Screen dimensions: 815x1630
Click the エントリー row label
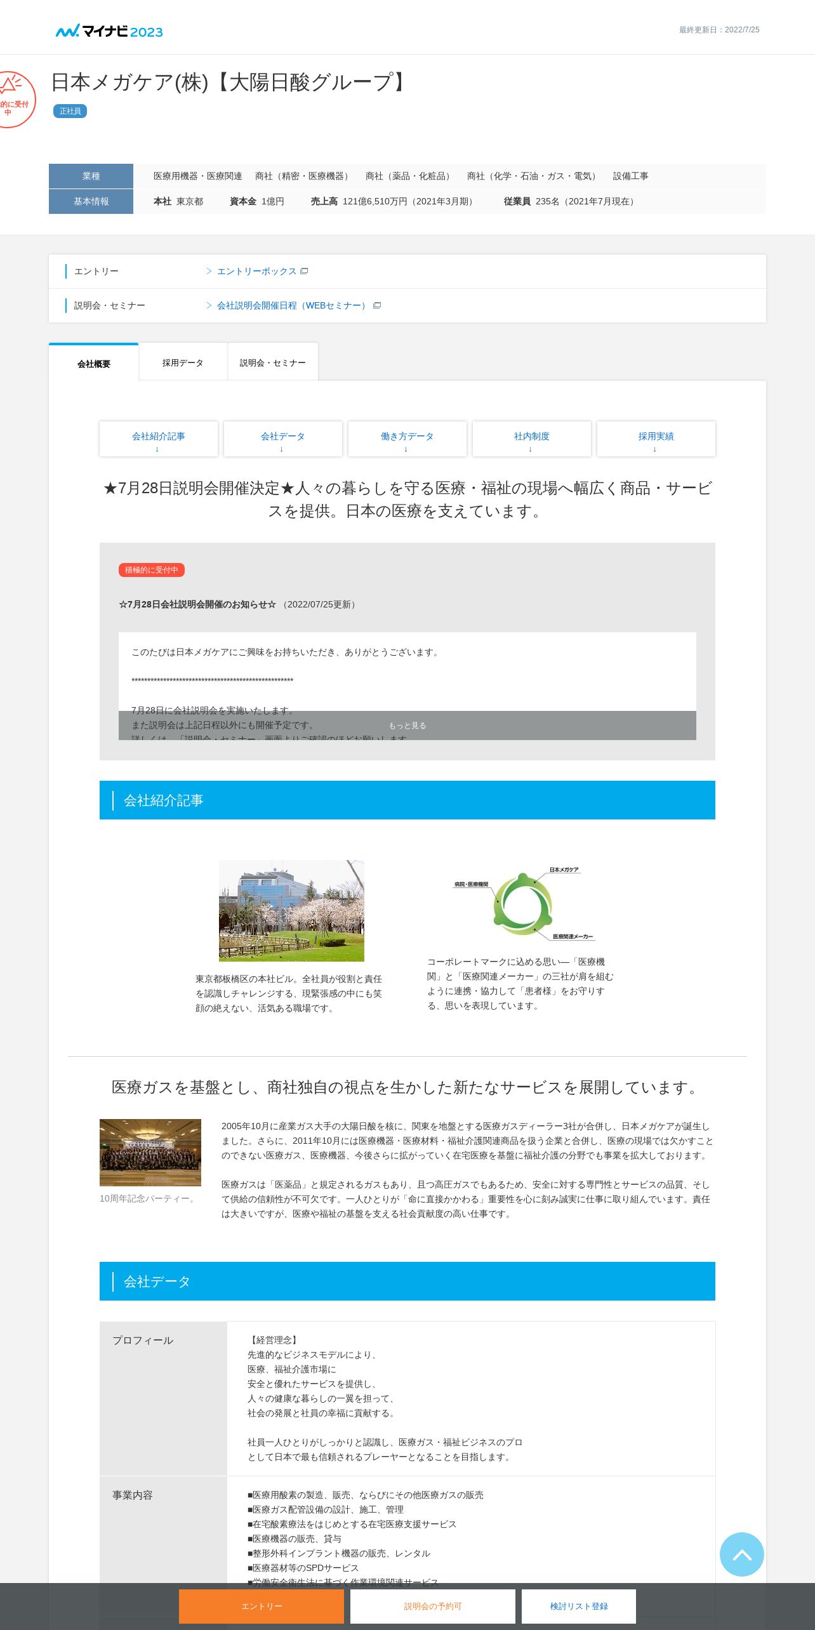[96, 271]
